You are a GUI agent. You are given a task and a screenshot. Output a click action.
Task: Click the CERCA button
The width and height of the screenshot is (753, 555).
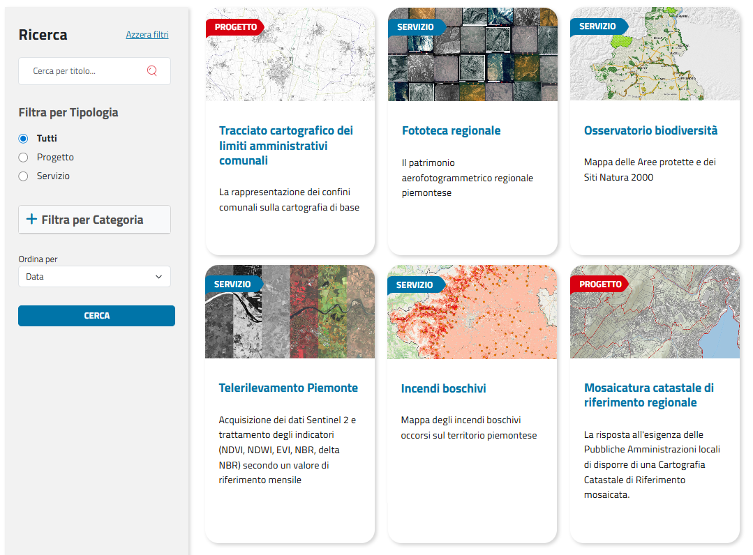[x=96, y=316]
